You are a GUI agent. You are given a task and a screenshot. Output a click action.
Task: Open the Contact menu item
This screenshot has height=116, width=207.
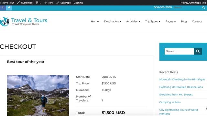click(x=197, y=22)
